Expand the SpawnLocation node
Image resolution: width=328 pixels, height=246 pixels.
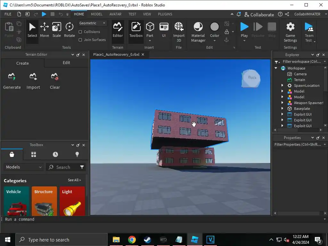(282, 85)
